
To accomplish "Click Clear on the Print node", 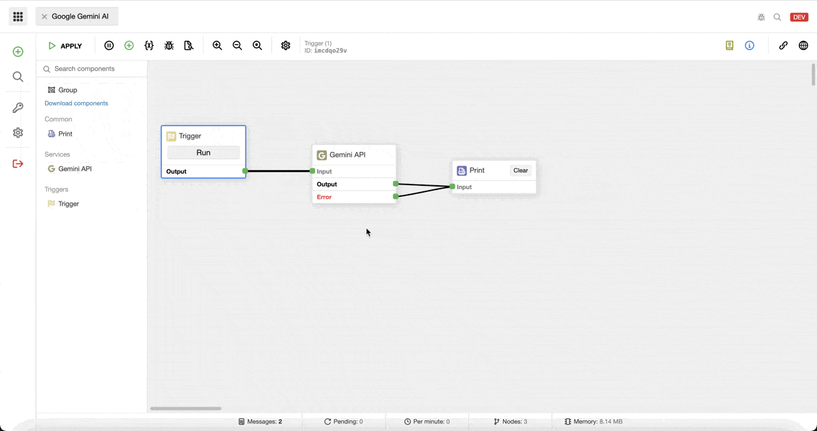I will (x=521, y=171).
